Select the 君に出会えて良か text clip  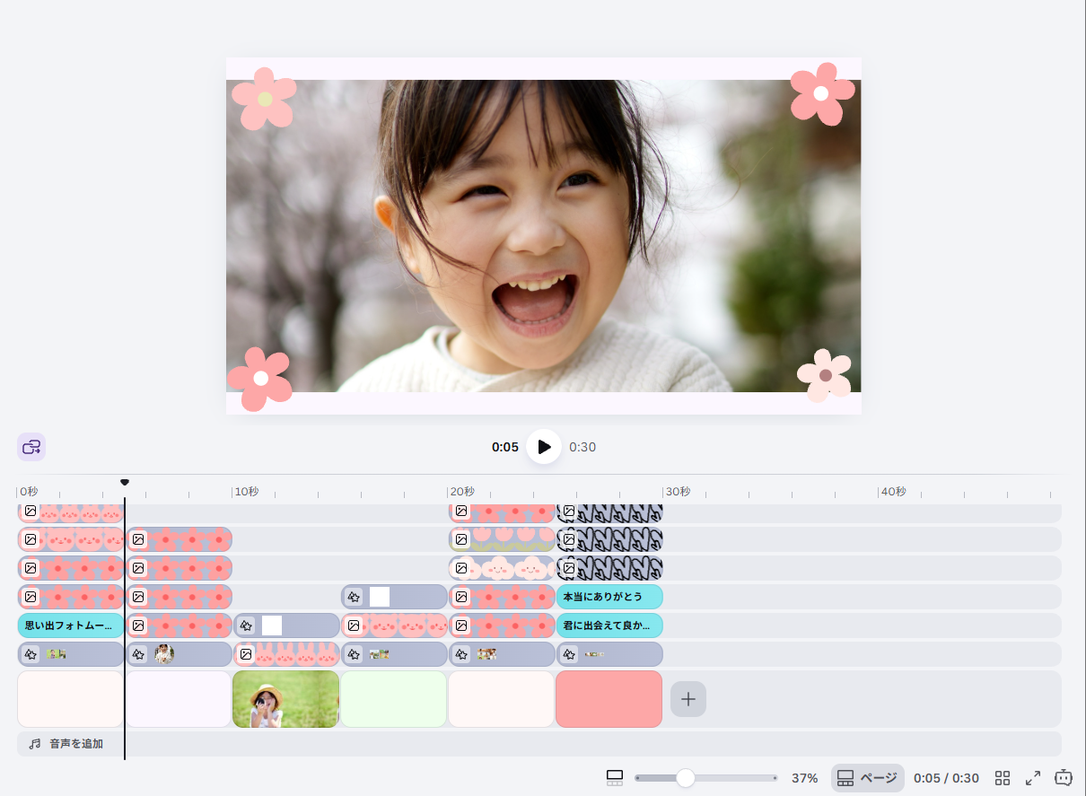[609, 625]
